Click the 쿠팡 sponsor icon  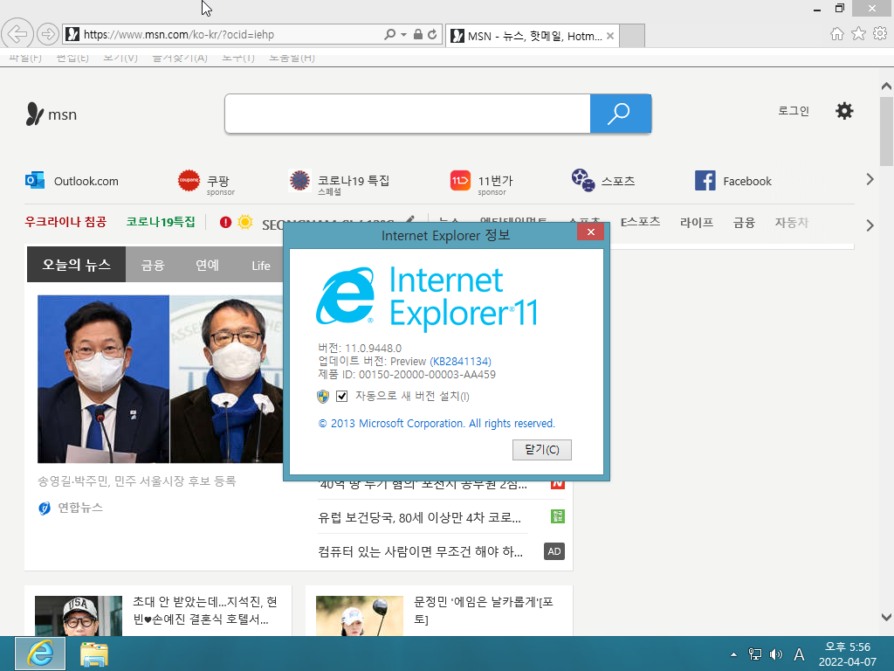(189, 180)
